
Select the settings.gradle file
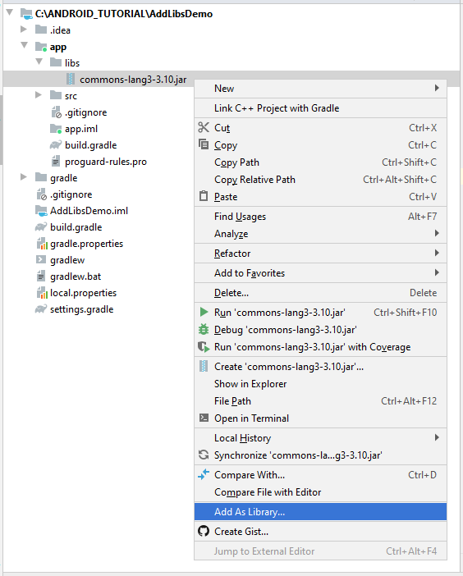click(x=81, y=309)
